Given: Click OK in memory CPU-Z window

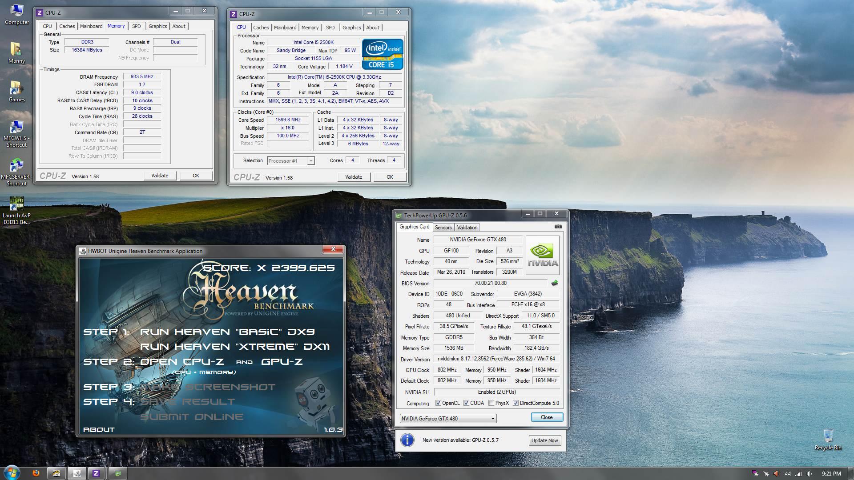Looking at the screenshot, I should [x=196, y=176].
